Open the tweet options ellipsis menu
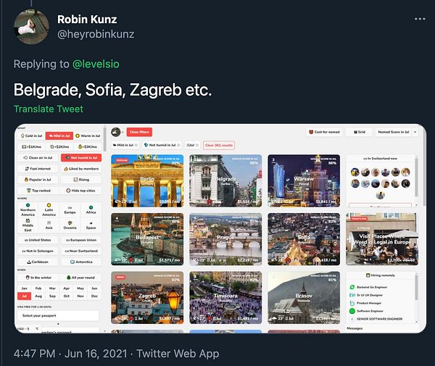The width and height of the screenshot is (435, 366). [420, 19]
